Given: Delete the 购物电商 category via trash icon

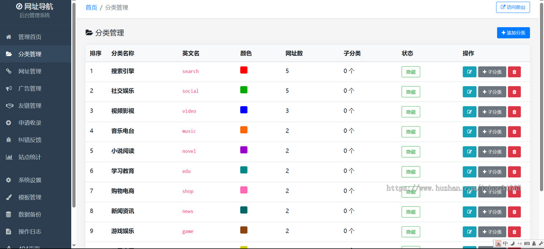Looking at the screenshot, I should (x=514, y=192).
